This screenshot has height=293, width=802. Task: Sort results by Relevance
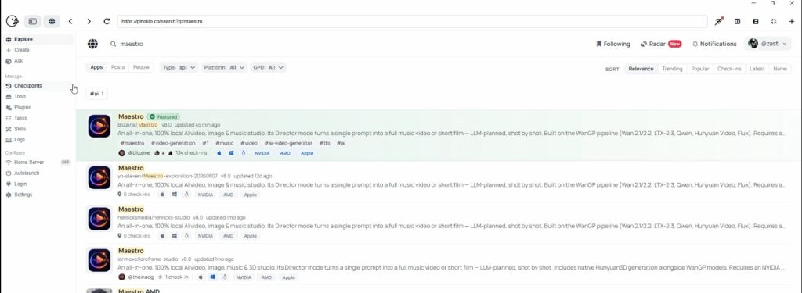[x=641, y=69]
